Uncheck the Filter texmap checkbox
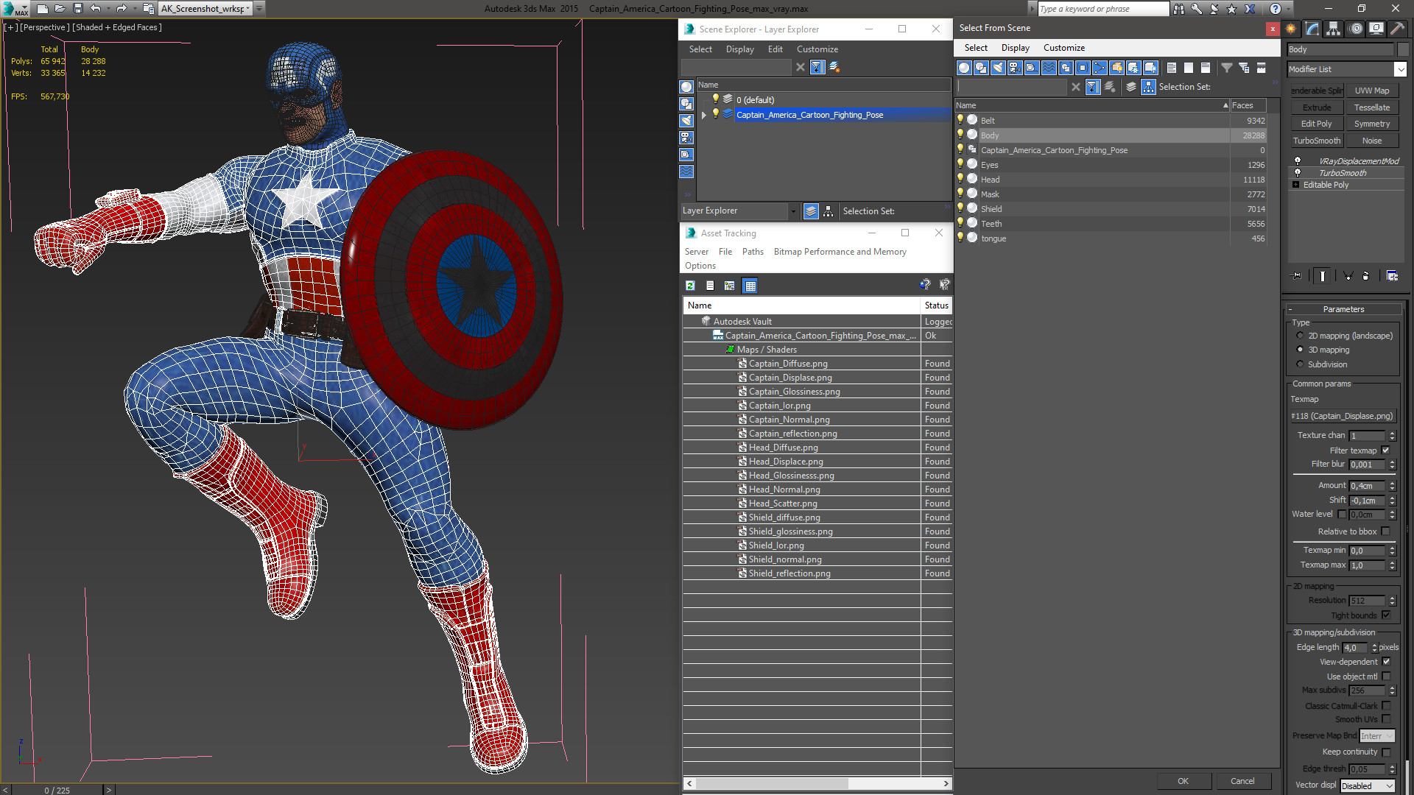1414x795 pixels. [x=1385, y=451]
